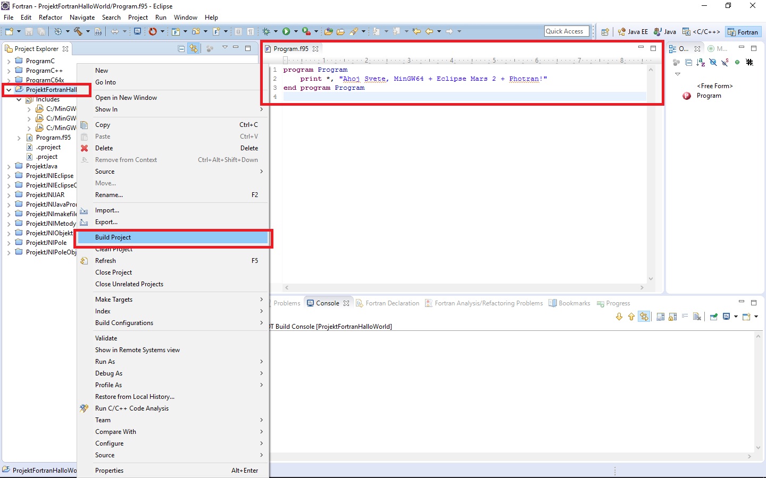Maximize the Program.f95 editor view
Viewport: 766px width, 478px height.
pyautogui.click(x=653, y=48)
